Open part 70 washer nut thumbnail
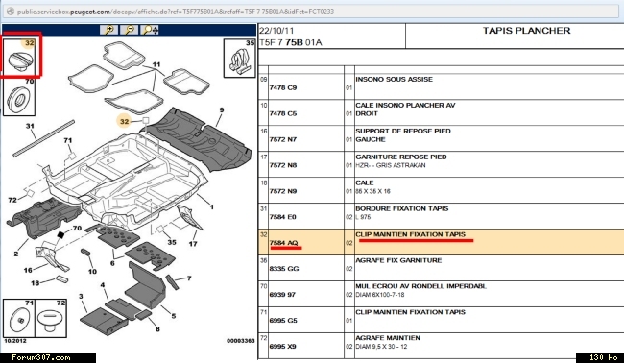The width and height of the screenshot is (624, 363). click(19, 97)
